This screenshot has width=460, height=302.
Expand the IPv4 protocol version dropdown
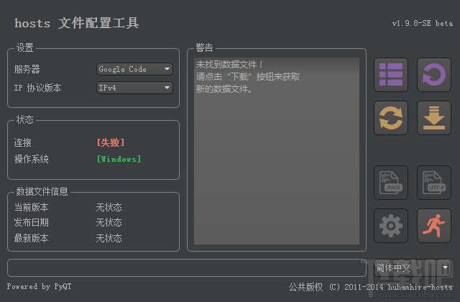(x=134, y=88)
